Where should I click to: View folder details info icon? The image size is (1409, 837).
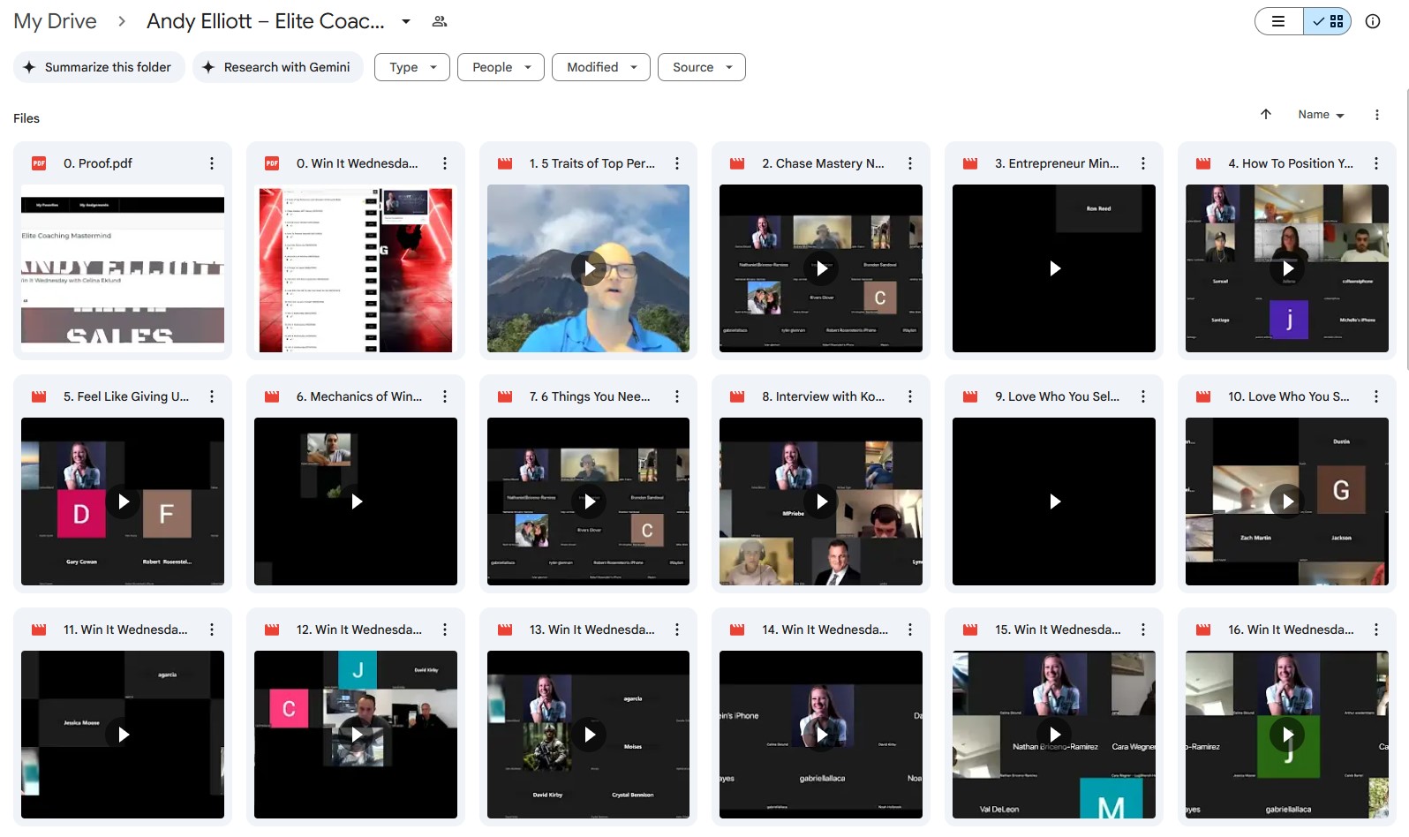coord(1373,21)
